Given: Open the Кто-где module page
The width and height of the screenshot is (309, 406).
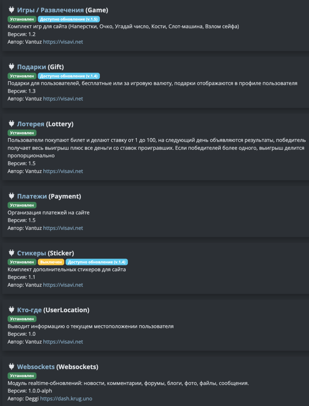Looking at the screenshot, I should pos(29,310).
